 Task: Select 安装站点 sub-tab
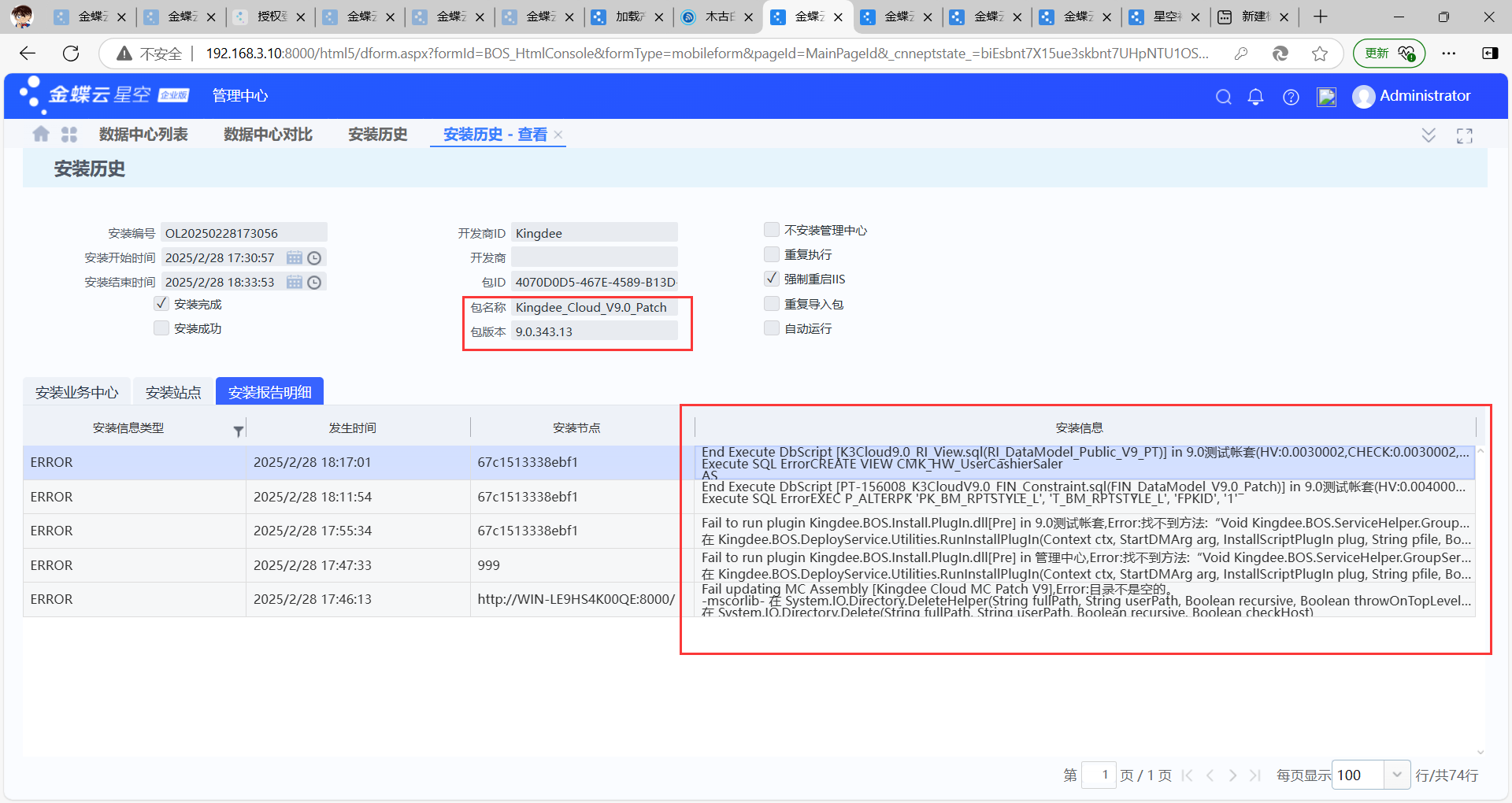tap(173, 392)
